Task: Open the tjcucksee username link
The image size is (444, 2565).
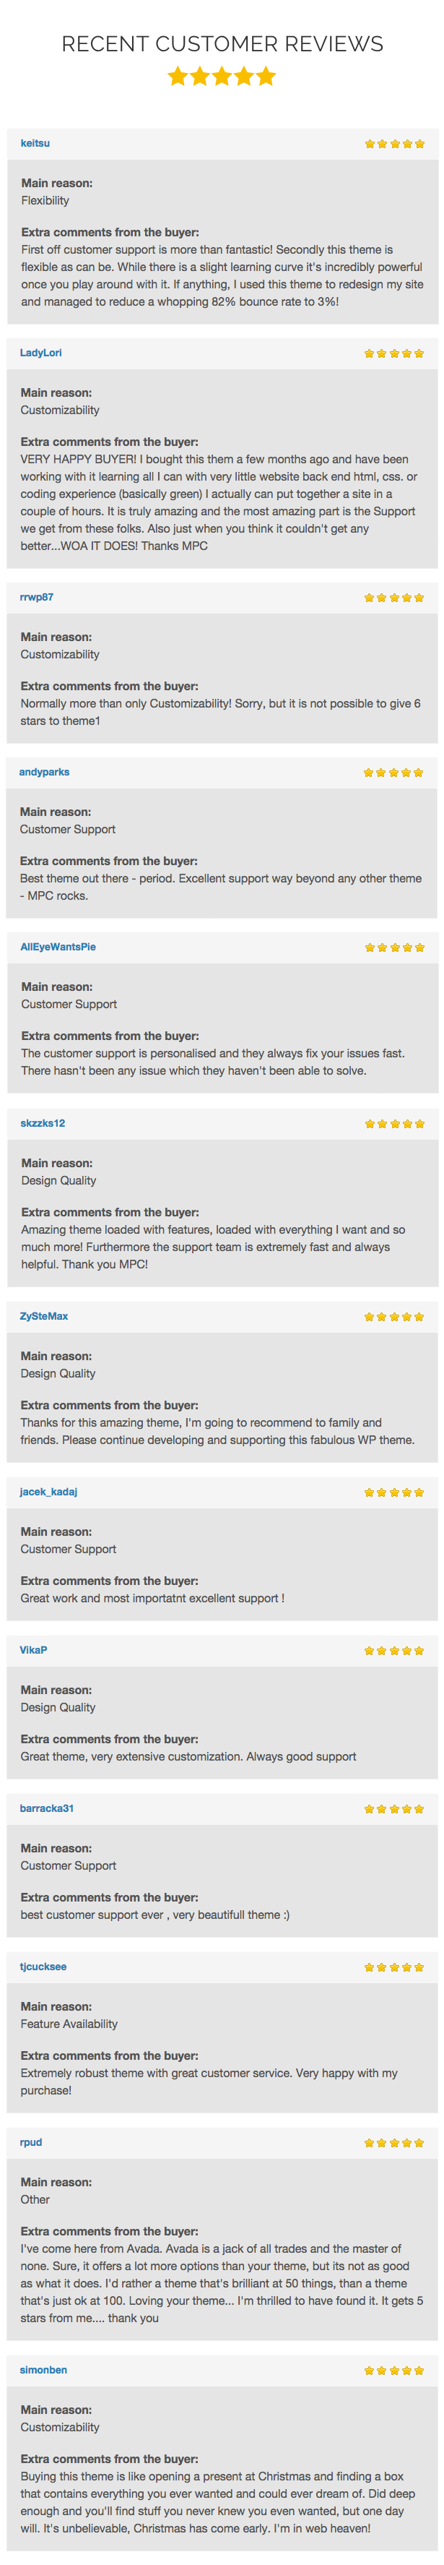Action: (x=43, y=1967)
